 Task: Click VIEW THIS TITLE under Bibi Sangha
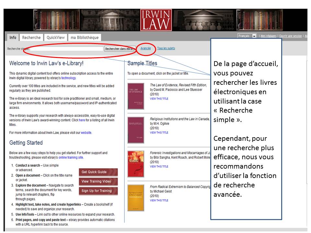click(x=159, y=166)
